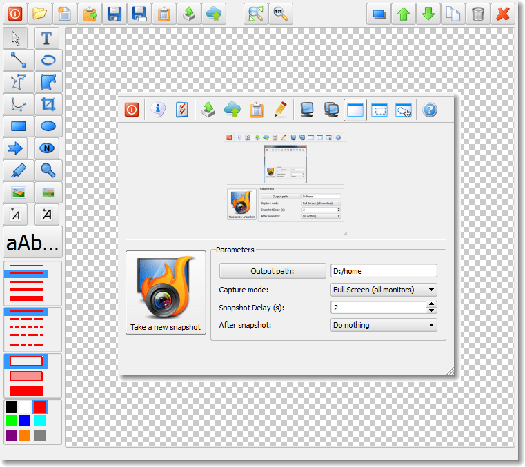Increase Snapshot Delay with up arrow
Screen dimensions: 525x467
pos(431,304)
